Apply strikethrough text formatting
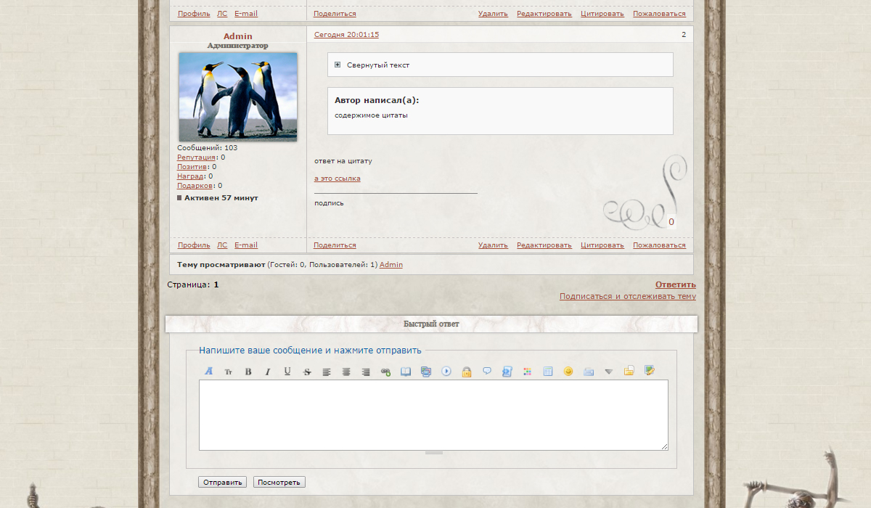The width and height of the screenshot is (871, 508). coord(307,372)
